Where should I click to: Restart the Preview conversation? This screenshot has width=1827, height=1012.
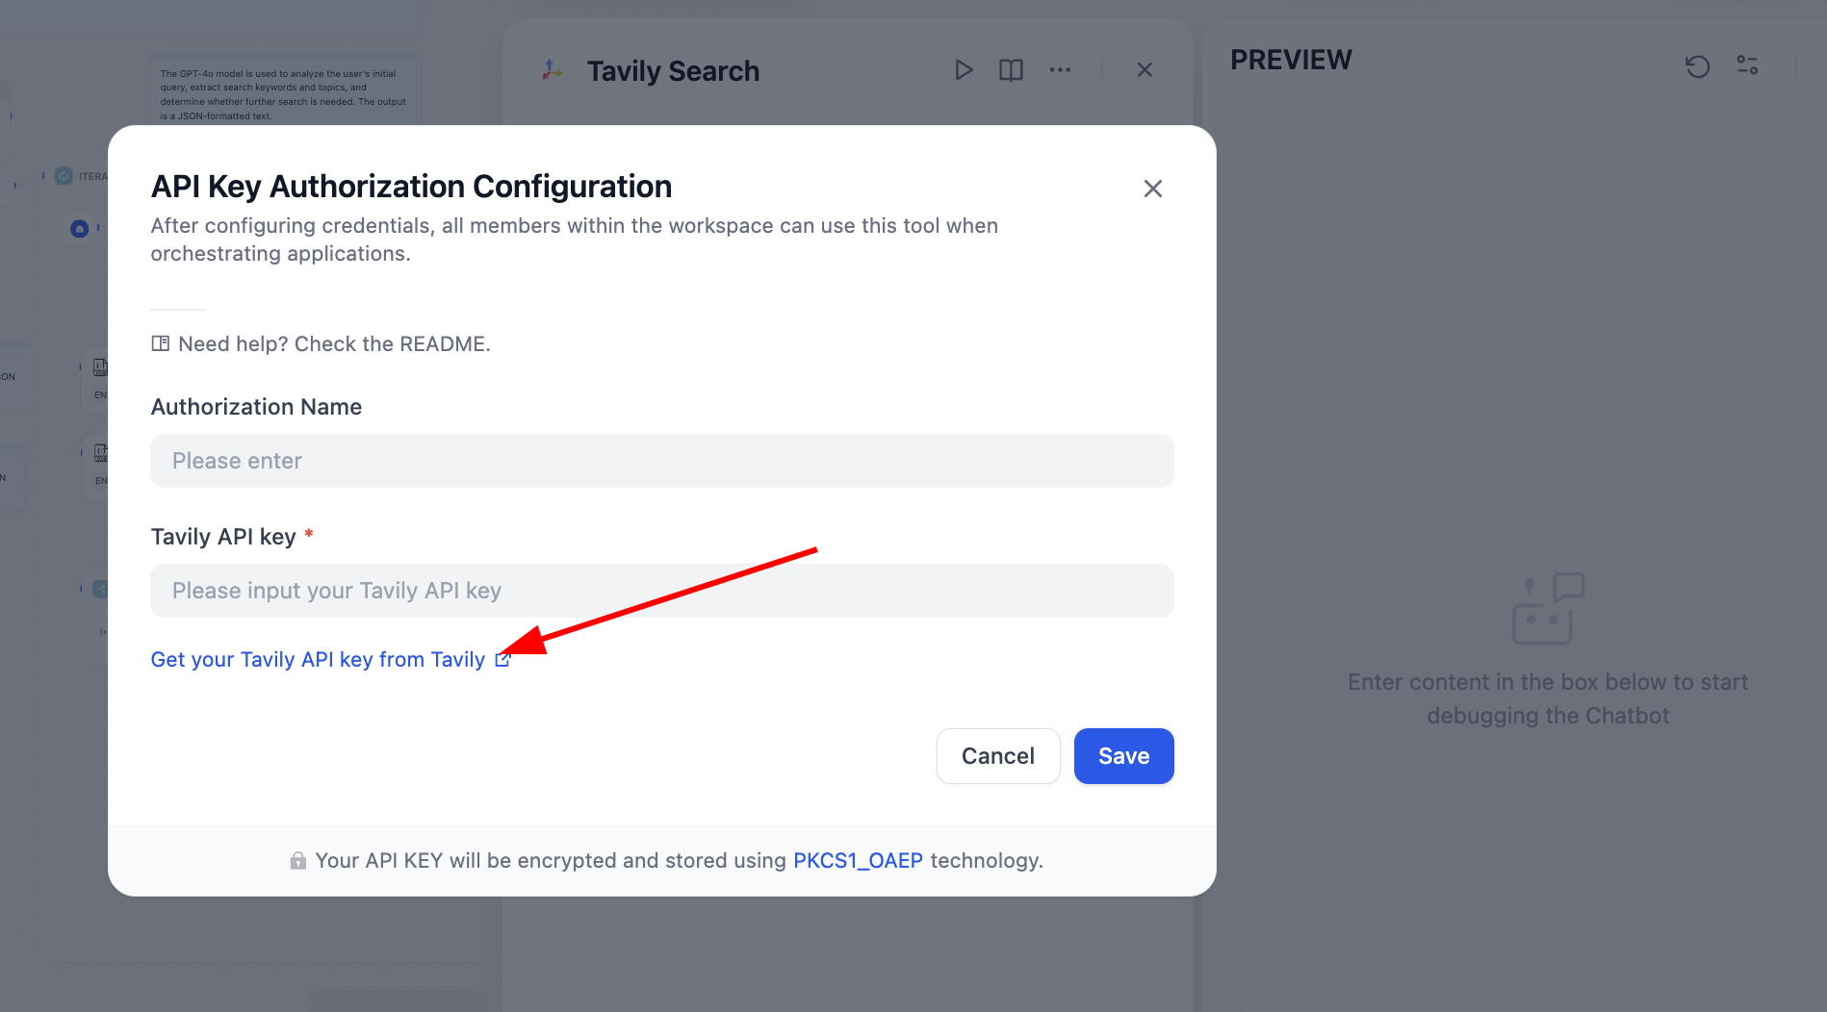coord(1697,65)
